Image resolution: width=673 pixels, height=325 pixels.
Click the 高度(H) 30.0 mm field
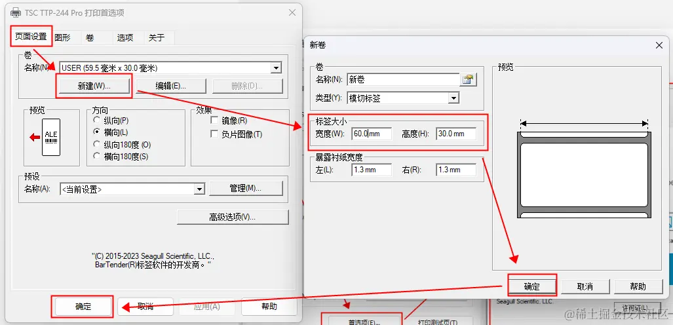pyautogui.click(x=456, y=134)
